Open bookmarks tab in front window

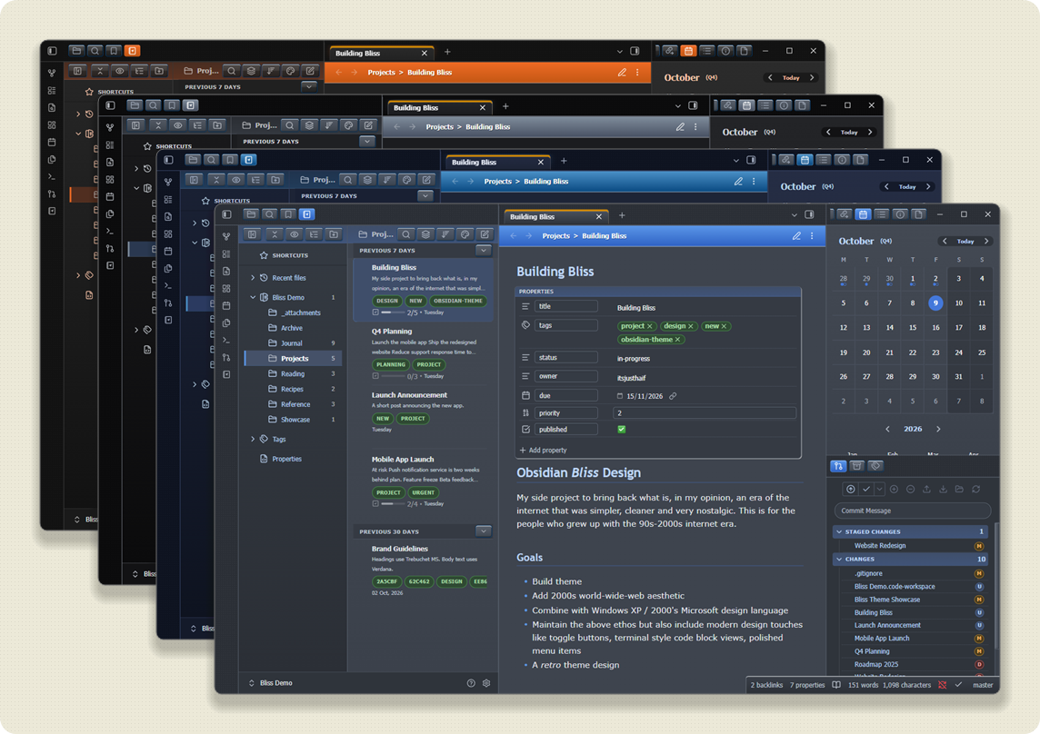(x=288, y=214)
